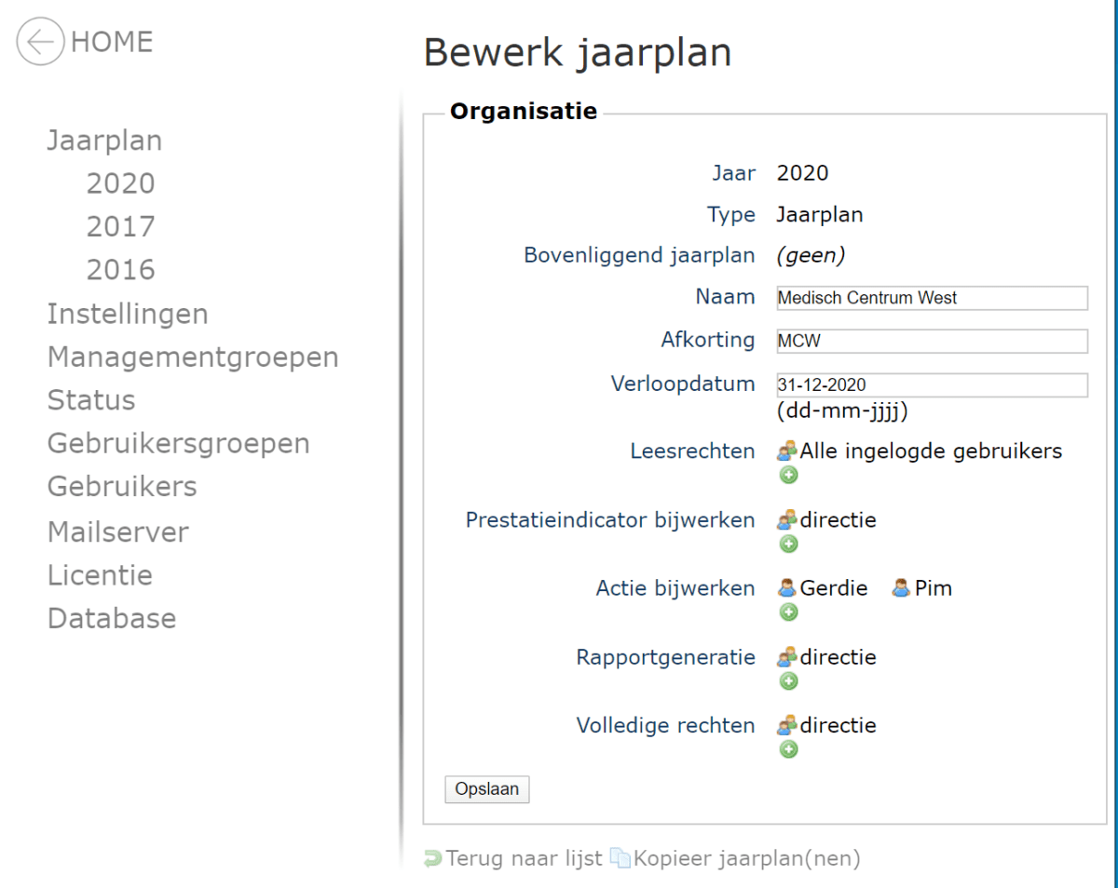Click the Terug naar lijst arrow icon

point(432,858)
